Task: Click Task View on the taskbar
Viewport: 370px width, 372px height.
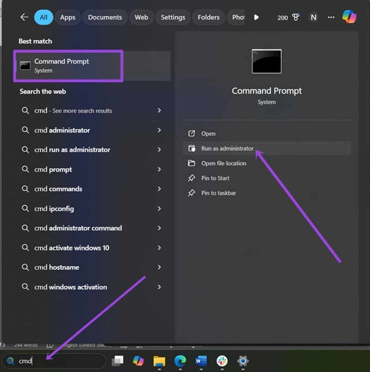Action: [x=118, y=361]
